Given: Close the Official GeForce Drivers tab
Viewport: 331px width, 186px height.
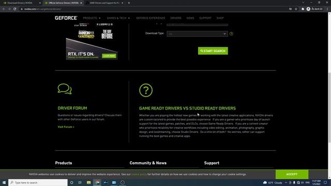Looking at the screenshot, I should (x=81, y=3).
